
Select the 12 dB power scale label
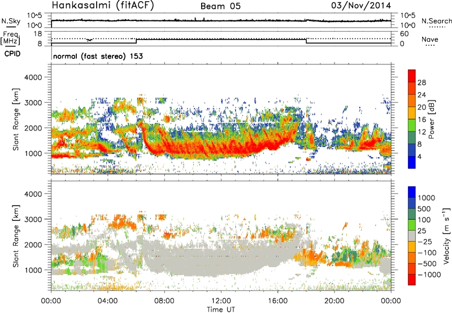pyautogui.click(x=421, y=132)
